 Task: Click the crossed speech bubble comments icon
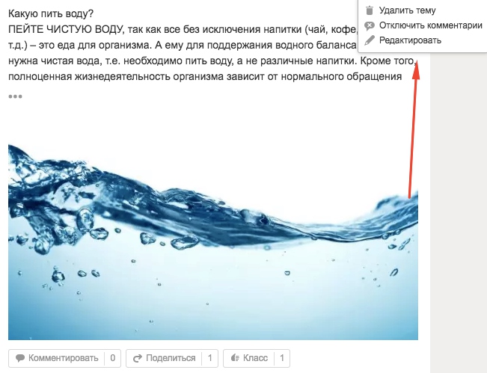[370, 25]
